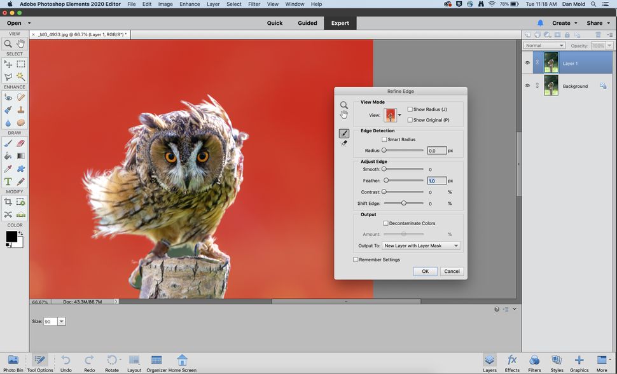Click the OK button in Refine Edge

point(425,271)
